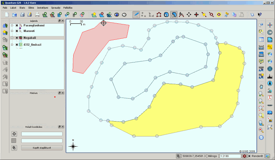Collapse the Marsruti layer tree node
Image resolution: width=275 pixels, height=160 pixels.
click(x=12, y=31)
